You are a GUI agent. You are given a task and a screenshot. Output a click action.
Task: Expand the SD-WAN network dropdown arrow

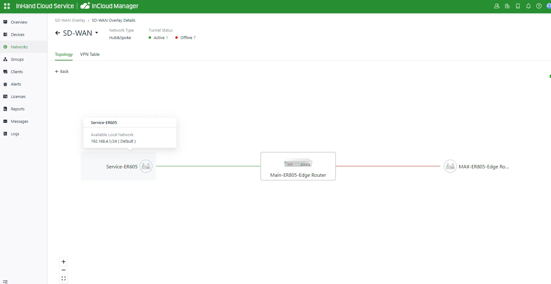[x=97, y=33]
